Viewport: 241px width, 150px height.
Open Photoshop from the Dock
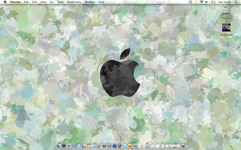(x=114, y=145)
